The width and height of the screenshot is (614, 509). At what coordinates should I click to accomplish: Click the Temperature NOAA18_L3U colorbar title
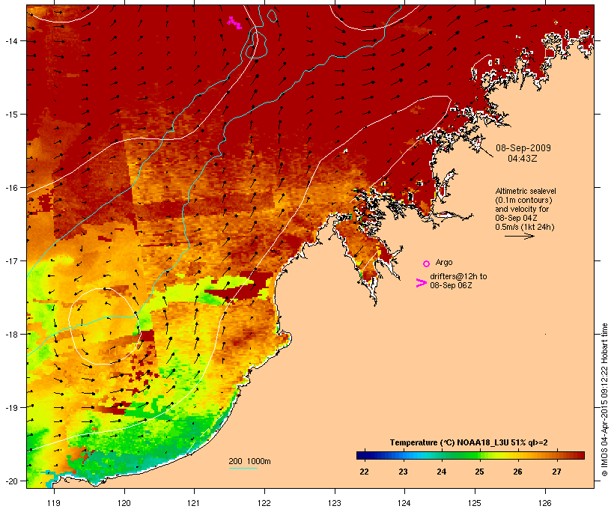click(x=469, y=442)
